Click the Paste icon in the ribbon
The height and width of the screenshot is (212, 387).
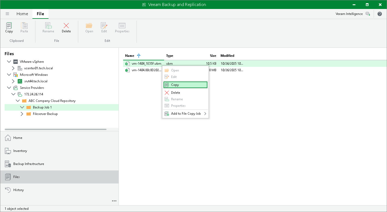[x=24, y=26]
